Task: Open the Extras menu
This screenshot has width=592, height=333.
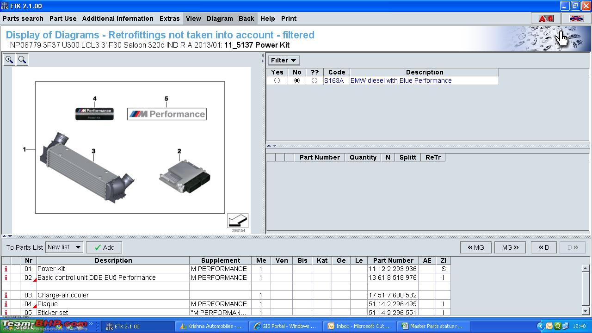Action: pyautogui.click(x=170, y=18)
